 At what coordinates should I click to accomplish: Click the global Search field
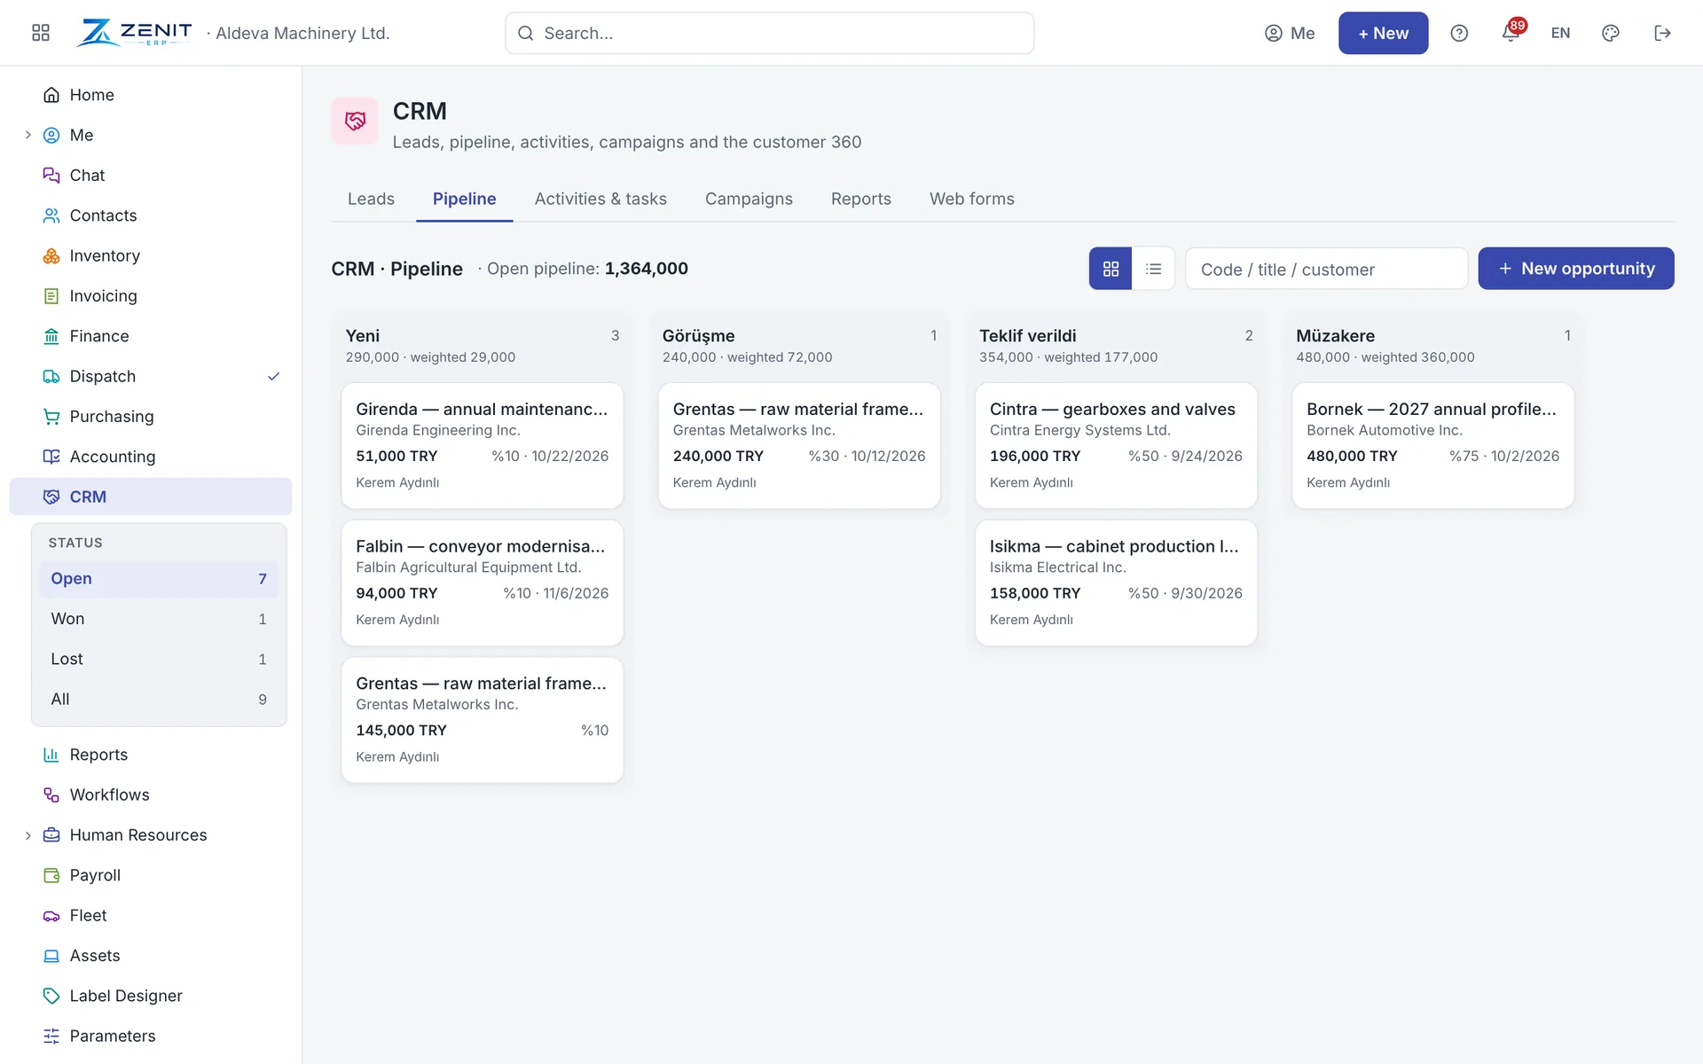[769, 33]
